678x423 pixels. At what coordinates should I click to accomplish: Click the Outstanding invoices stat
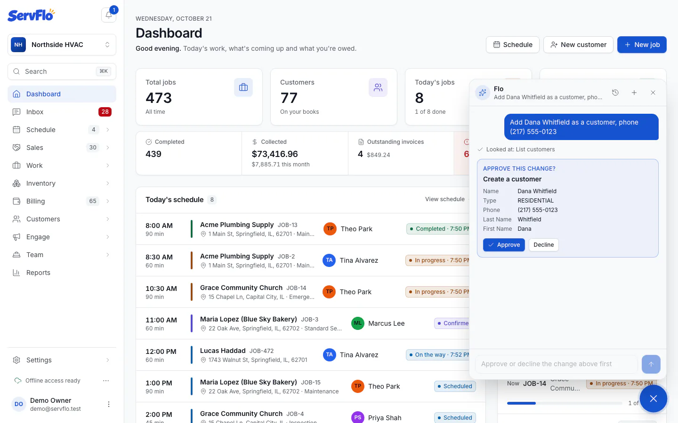(401, 153)
